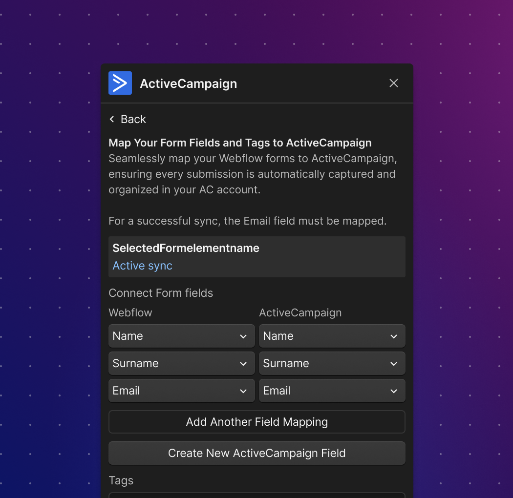Image resolution: width=513 pixels, height=498 pixels.
Task: Open the ActiveCampaign Email field dropdown
Action: tap(332, 391)
